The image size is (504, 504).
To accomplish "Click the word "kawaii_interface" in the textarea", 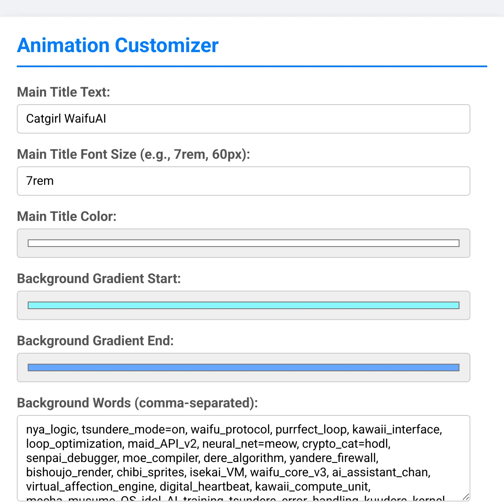I will (396, 430).
